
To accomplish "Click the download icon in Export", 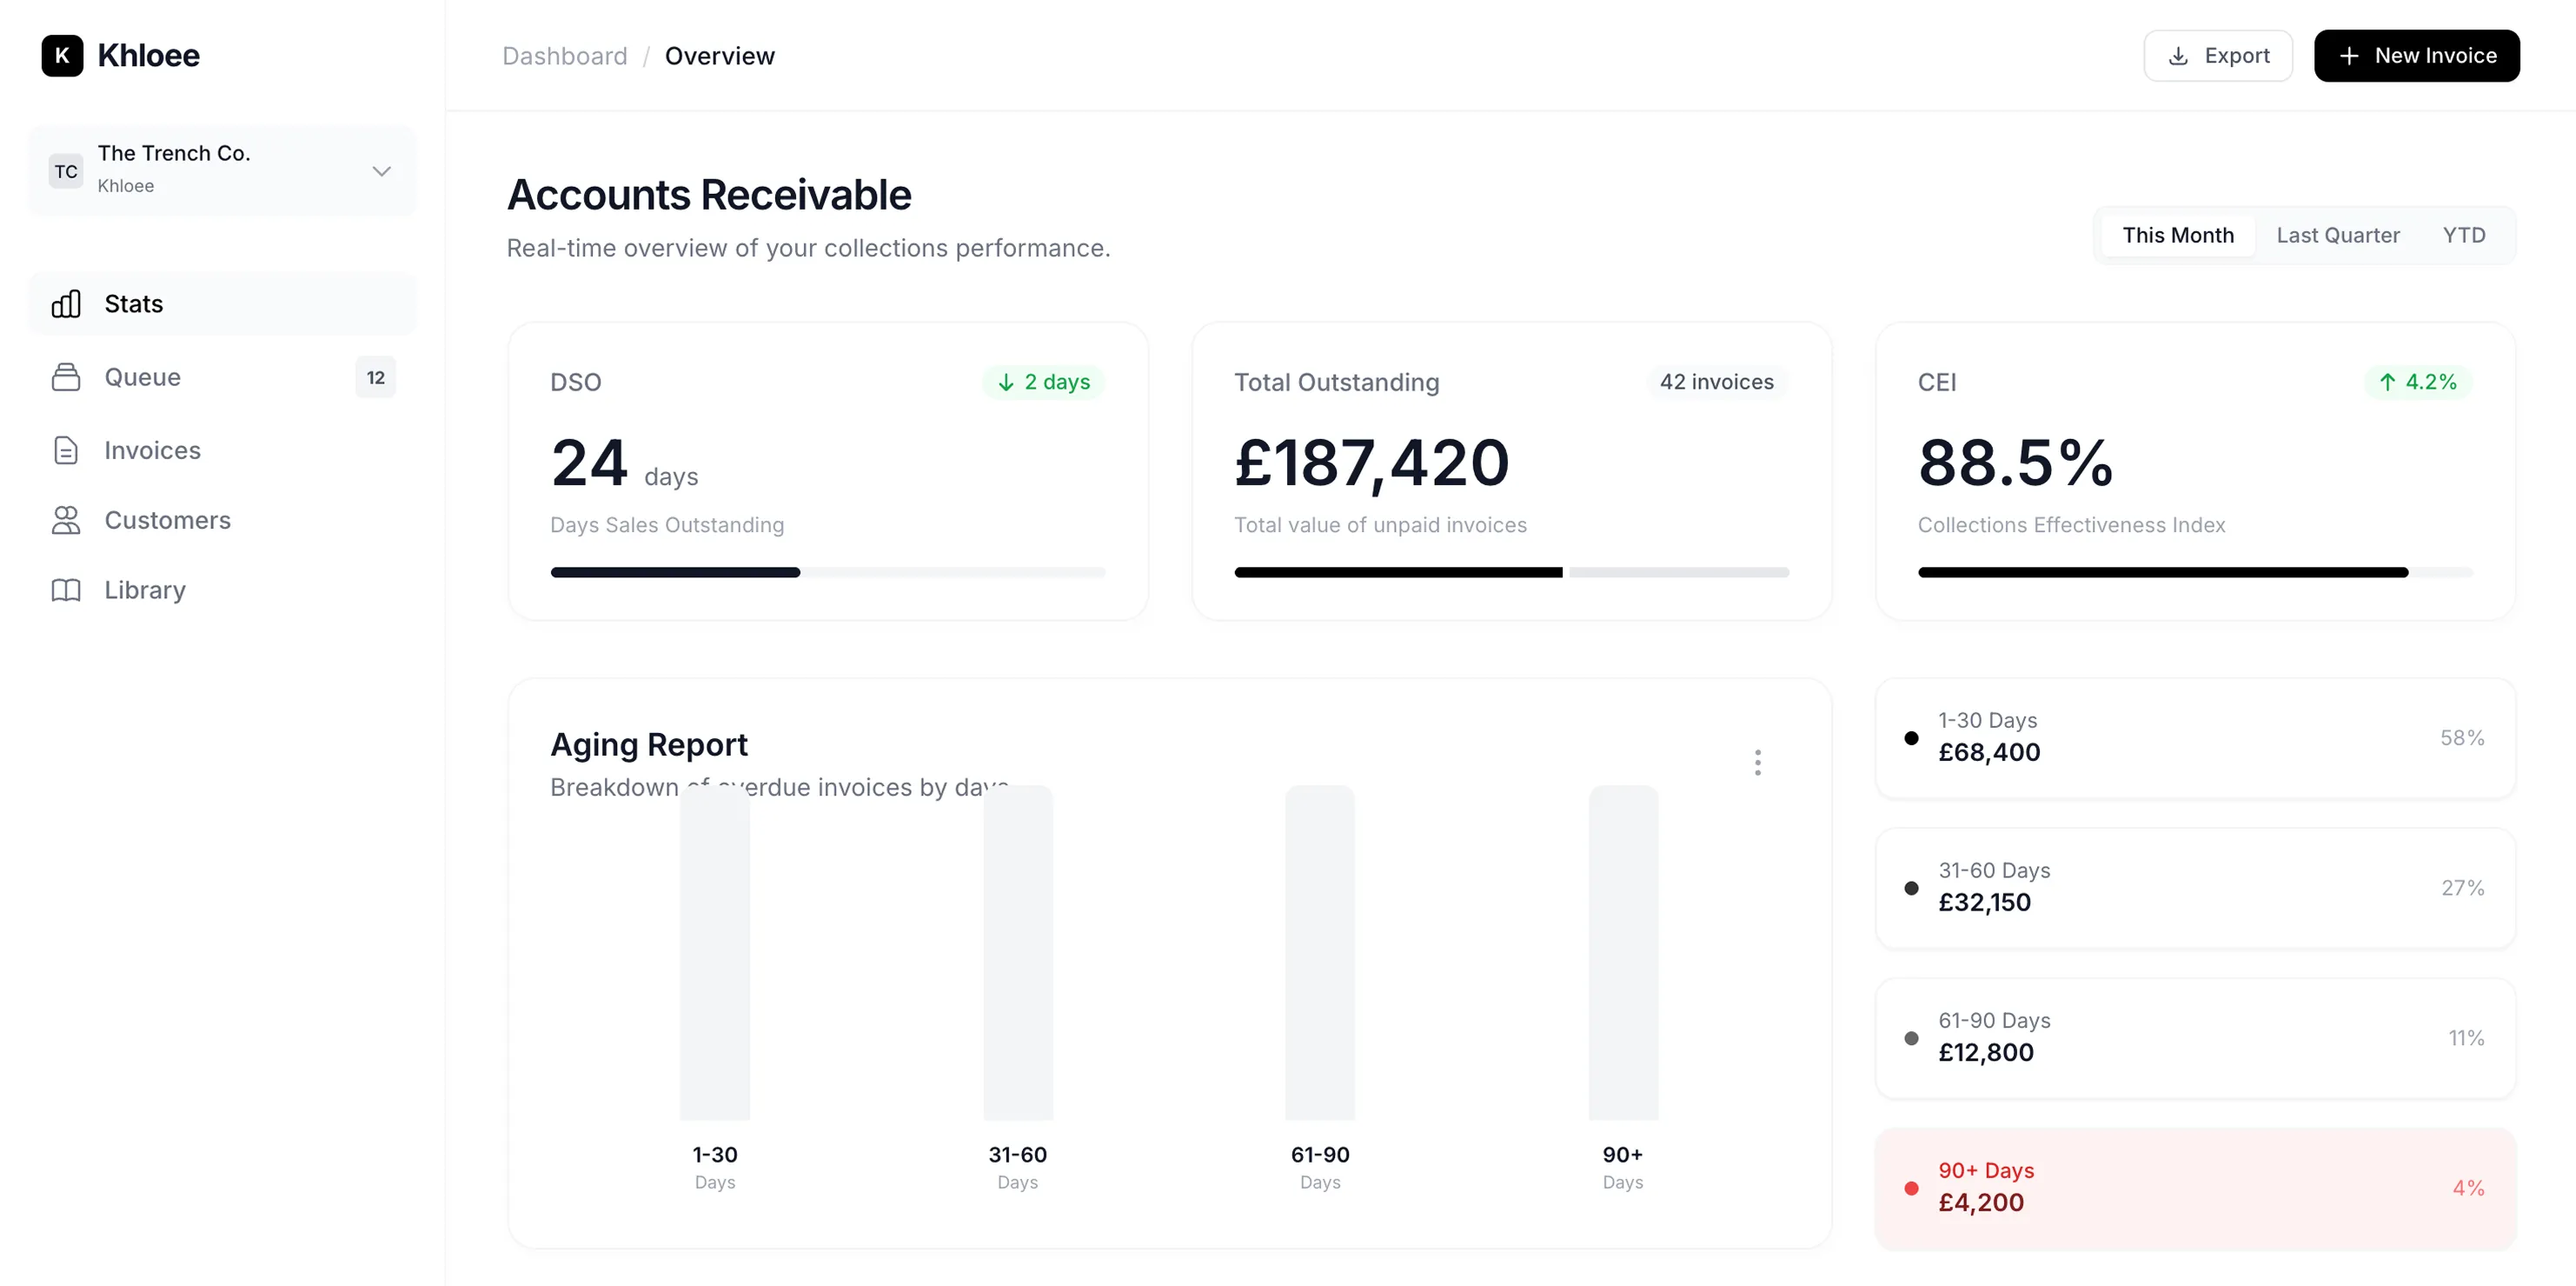I will (x=2178, y=56).
